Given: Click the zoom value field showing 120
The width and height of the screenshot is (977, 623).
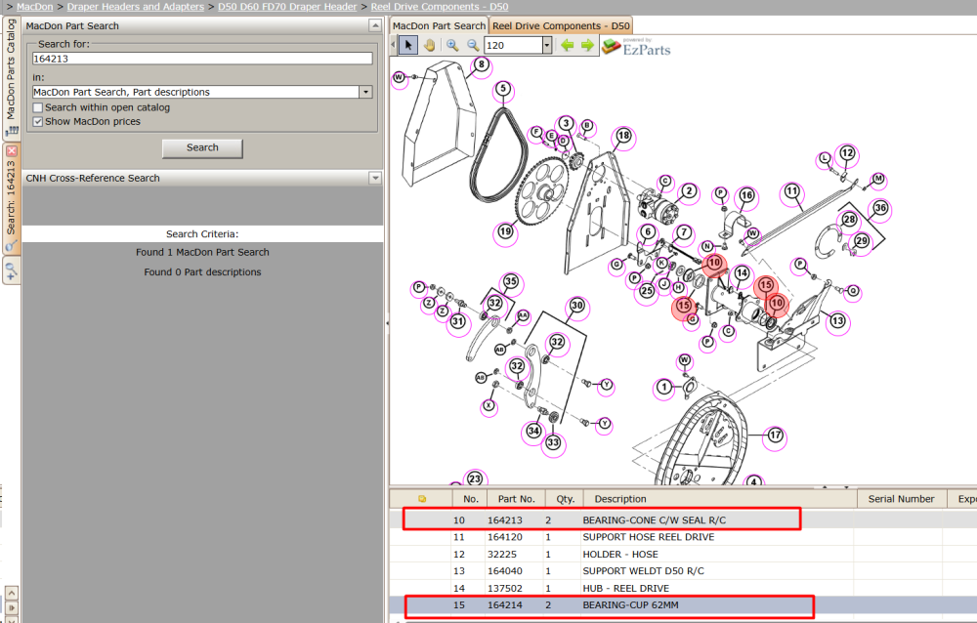Looking at the screenshot, I should pyautogui.click(x=513, y=45).
